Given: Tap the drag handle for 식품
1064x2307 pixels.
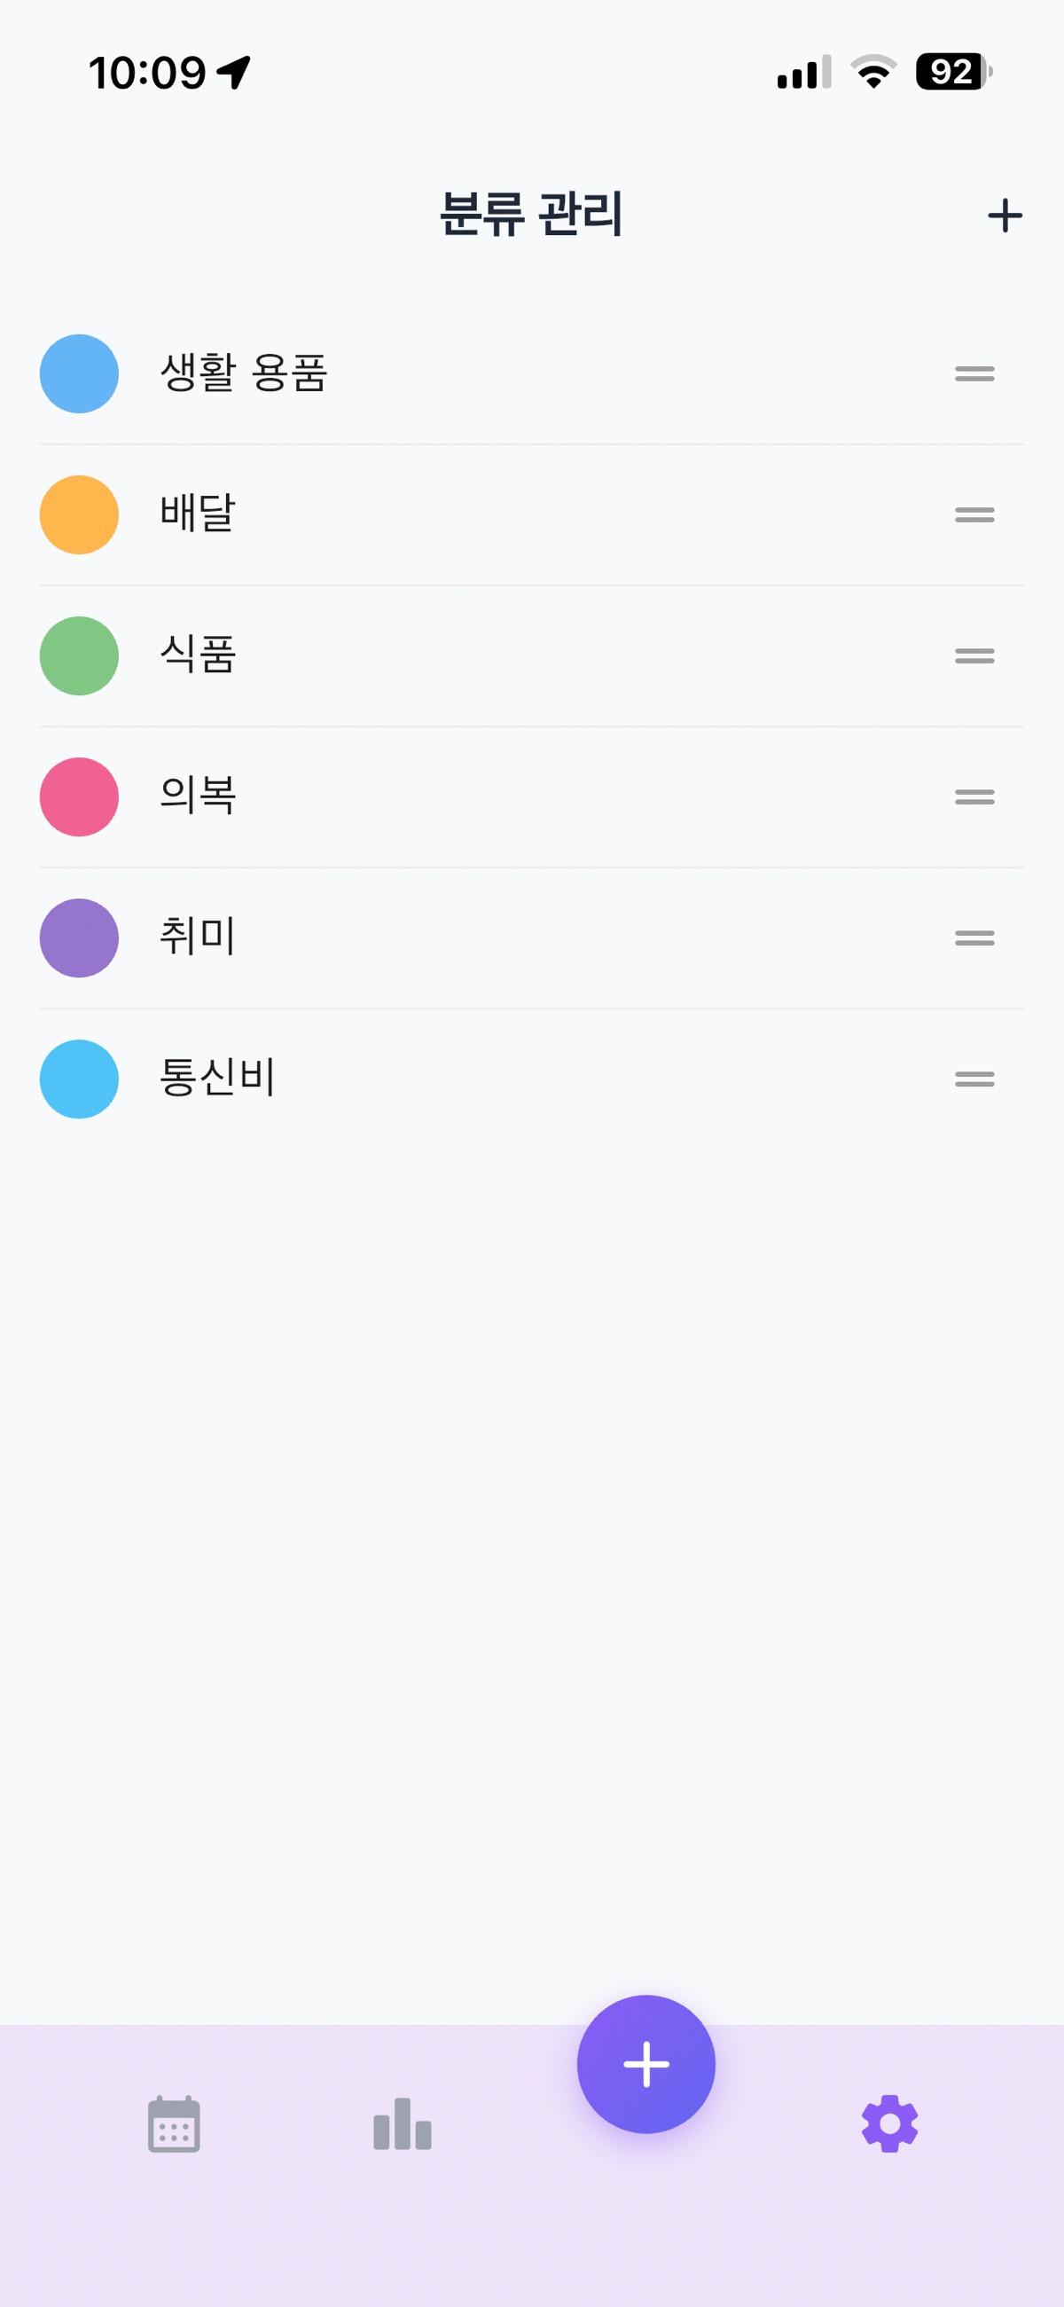Looking at the screenshot, I should [974, 656].
